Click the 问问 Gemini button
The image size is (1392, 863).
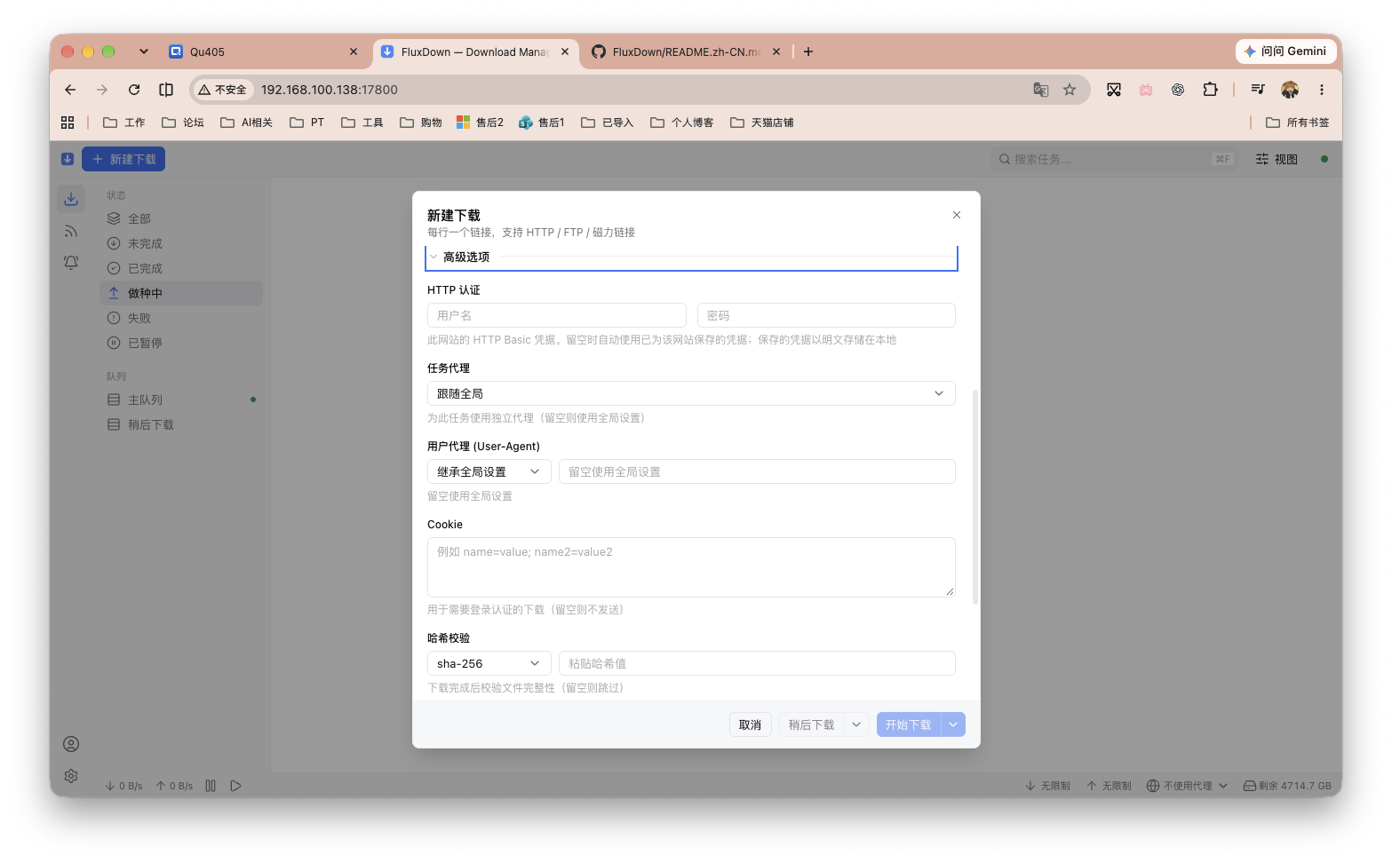coord(1285,51)
